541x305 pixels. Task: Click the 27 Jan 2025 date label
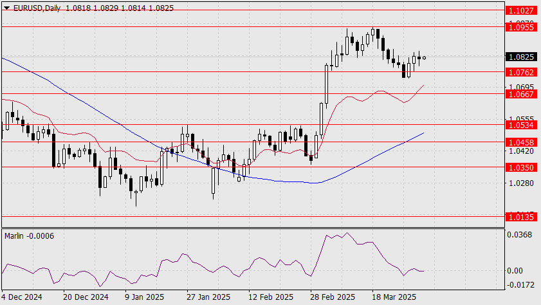(208, 297)
